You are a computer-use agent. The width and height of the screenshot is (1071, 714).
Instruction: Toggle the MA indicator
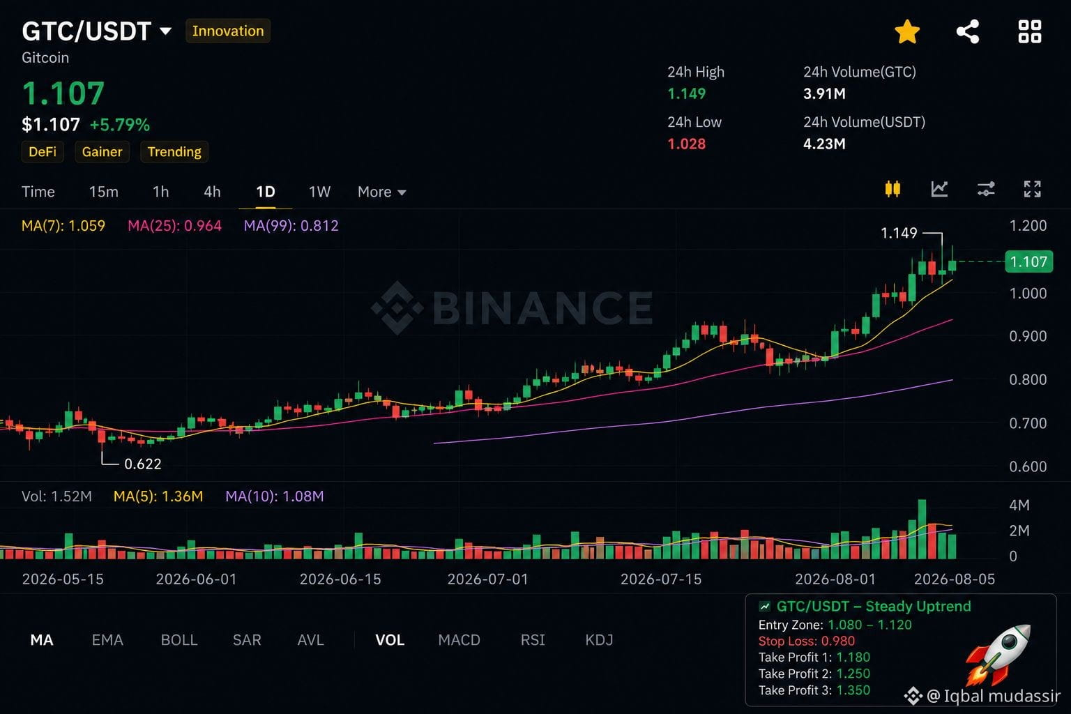[x=42, y=640]
